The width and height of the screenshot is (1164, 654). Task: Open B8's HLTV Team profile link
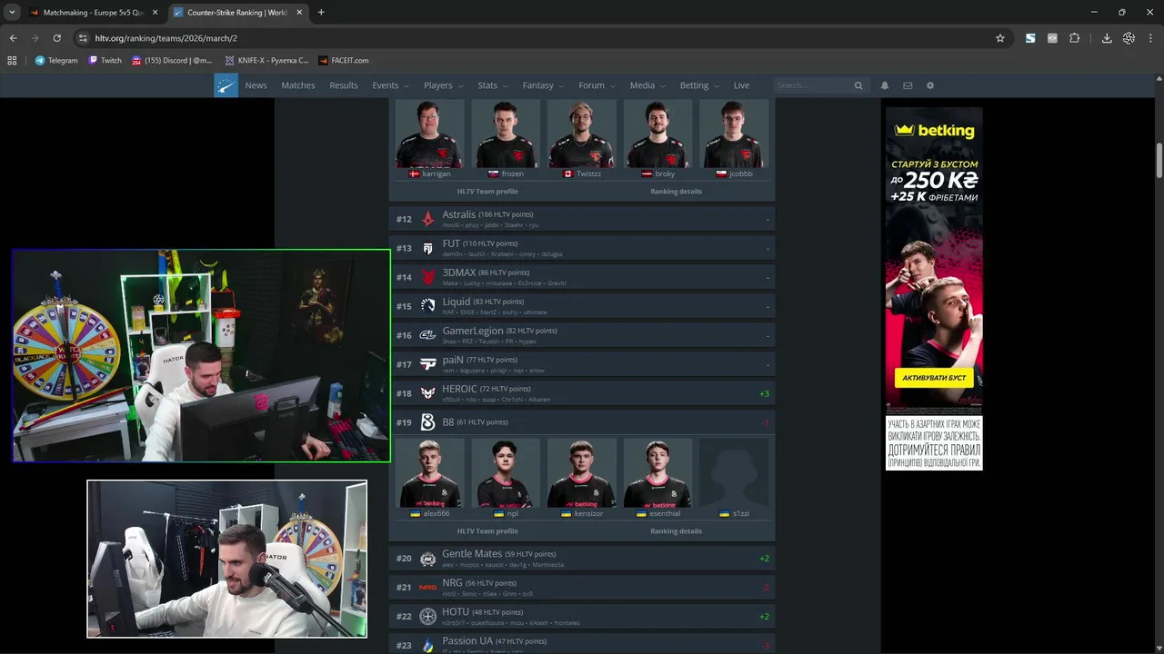487,530
